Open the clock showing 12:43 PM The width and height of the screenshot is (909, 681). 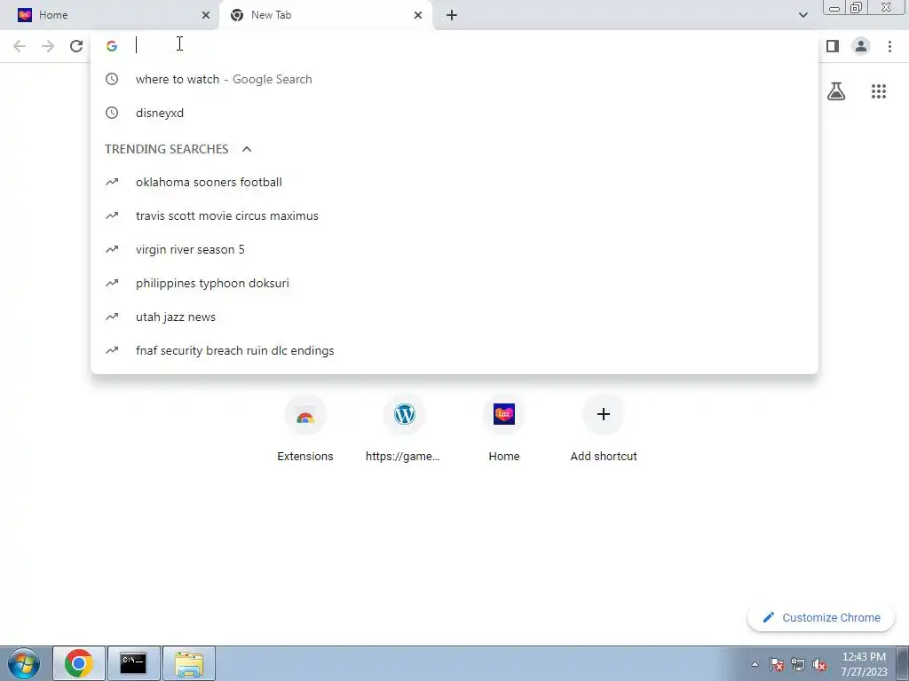[x=864, y=663]
